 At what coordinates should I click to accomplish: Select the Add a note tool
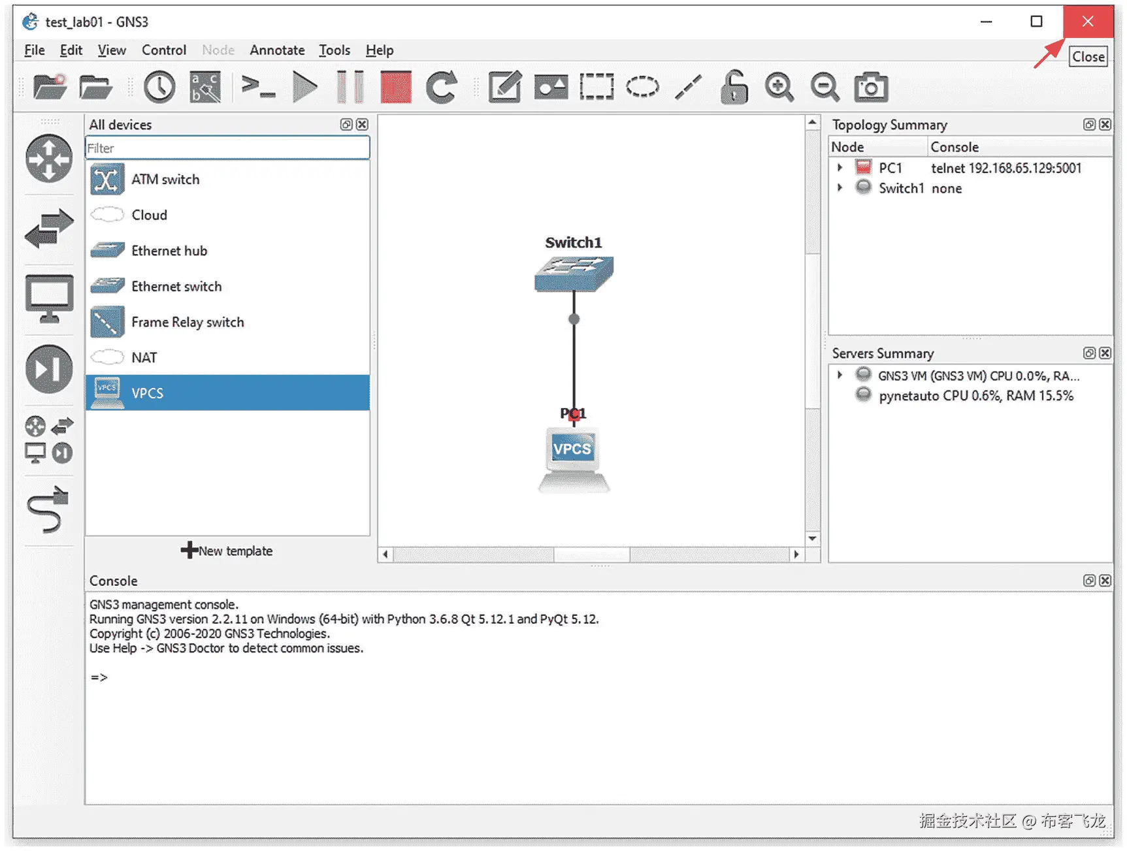click(505, 87)
